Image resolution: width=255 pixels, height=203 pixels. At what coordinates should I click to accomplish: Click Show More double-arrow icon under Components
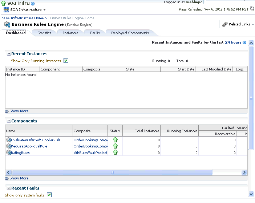click(7, 178)
